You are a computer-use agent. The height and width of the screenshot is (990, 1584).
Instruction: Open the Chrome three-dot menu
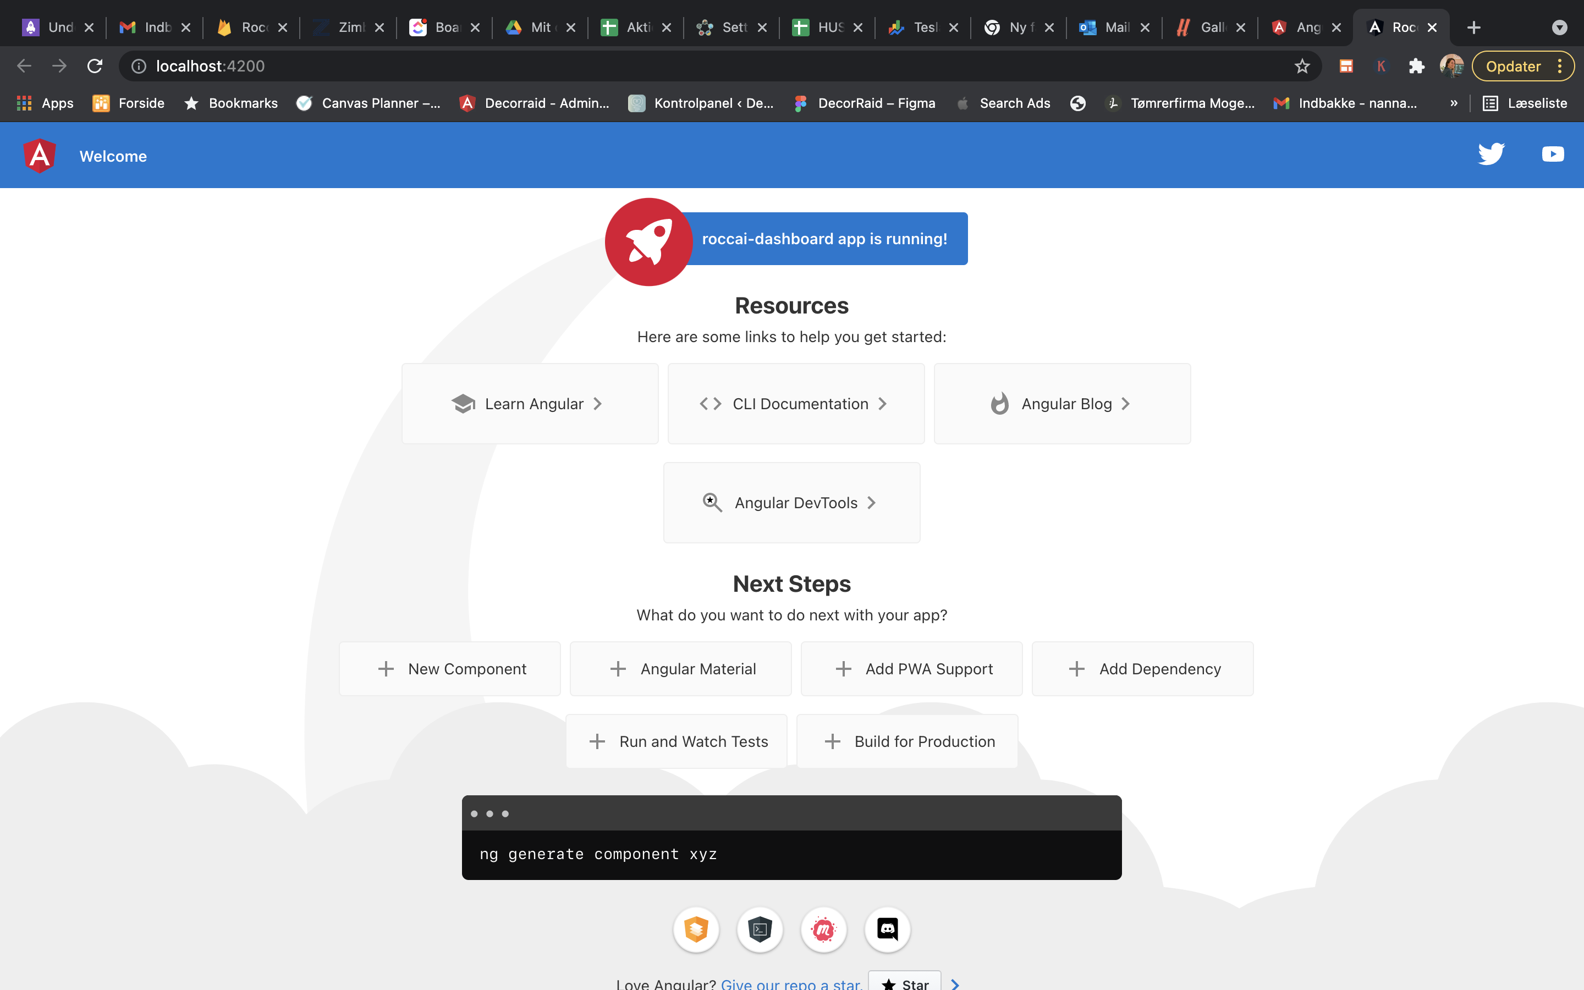point(1560,66)
